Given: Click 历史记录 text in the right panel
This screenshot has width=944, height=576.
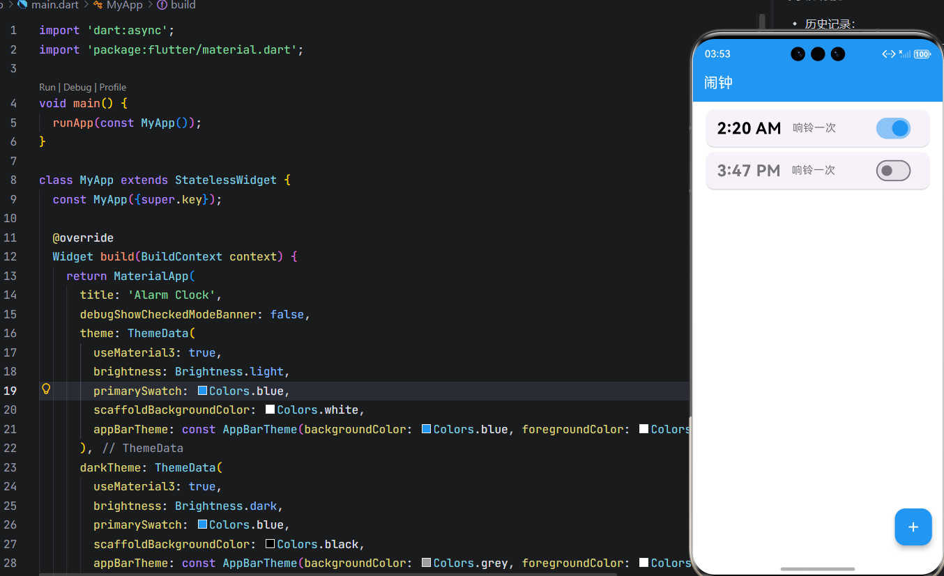Looking at the screenshot, I should [x=829, y=24].
